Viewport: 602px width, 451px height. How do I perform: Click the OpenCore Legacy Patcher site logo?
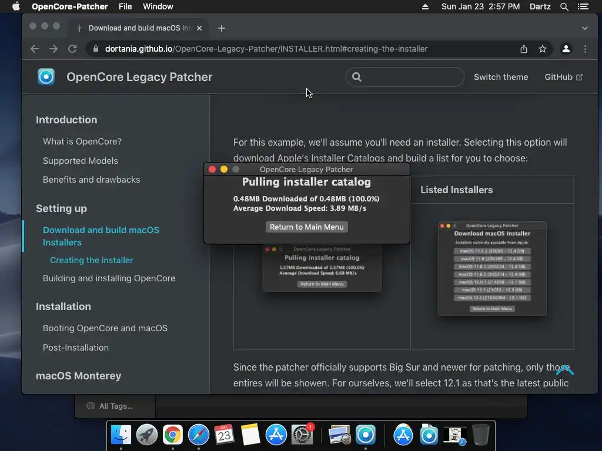click(x=46, y=77)
